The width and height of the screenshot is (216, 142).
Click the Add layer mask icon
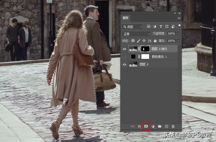click(x=146, y=126)
